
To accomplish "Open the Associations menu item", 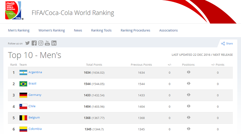I will [x=169, y=30].
